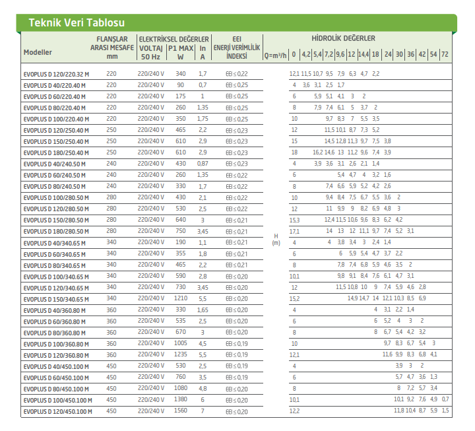Select model 'EVOPLUS D 120/360.80 M'
The height and width of the screenshot is (431, 475).
56,355
